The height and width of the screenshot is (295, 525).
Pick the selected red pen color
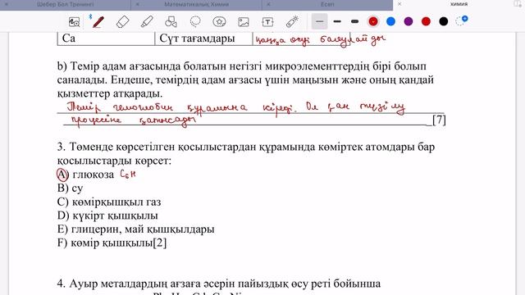(x=373, y=22)
